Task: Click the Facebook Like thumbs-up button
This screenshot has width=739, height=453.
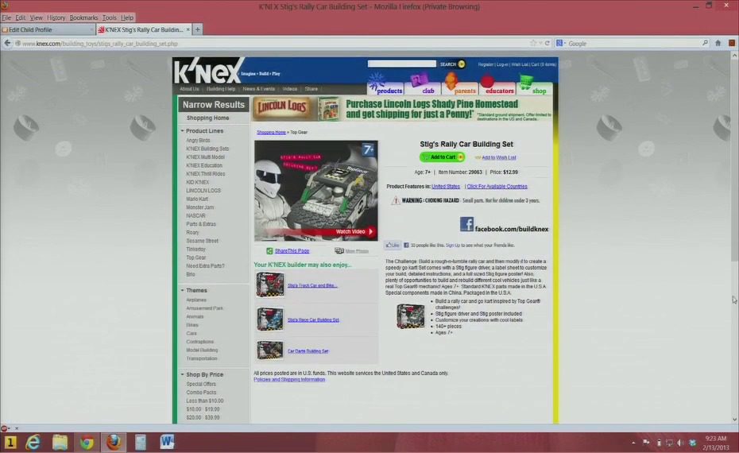Action: [x=392, y=245]
